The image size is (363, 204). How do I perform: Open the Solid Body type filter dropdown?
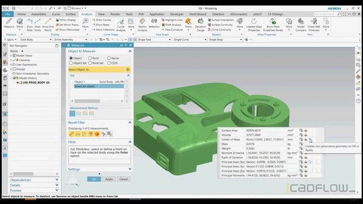pos(36,40)
